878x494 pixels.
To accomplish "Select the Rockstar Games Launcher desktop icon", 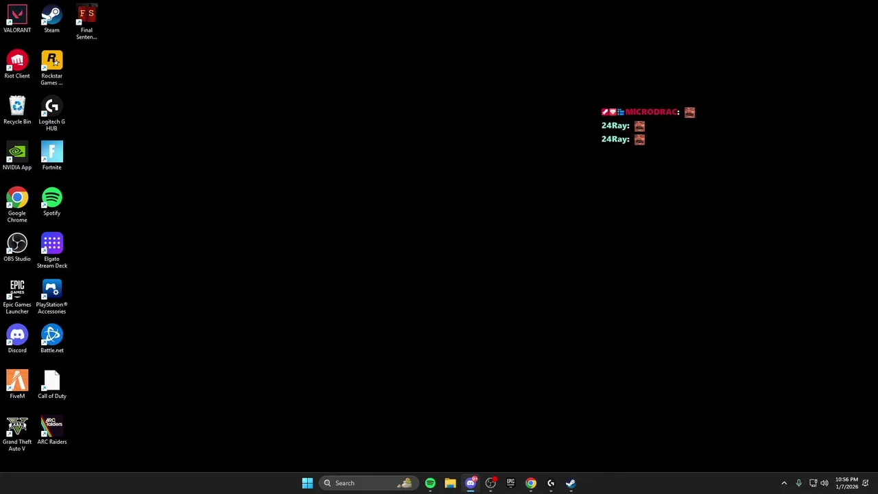I will [51, 68].
